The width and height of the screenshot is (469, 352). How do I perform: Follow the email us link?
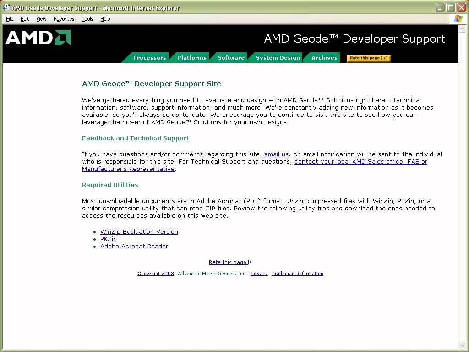click(276, 154)
